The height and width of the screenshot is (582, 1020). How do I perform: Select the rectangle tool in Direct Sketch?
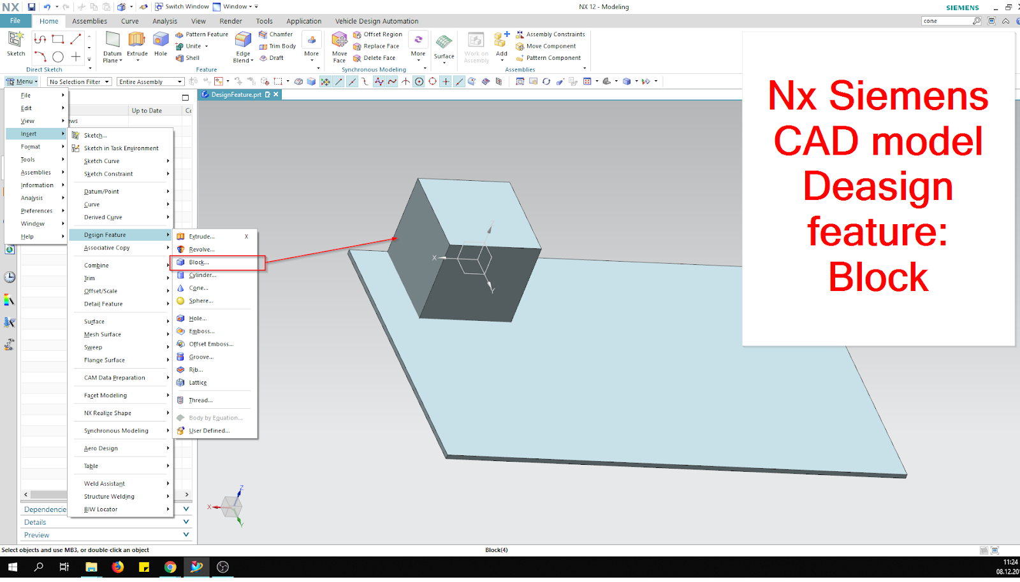tap(57, 39)
